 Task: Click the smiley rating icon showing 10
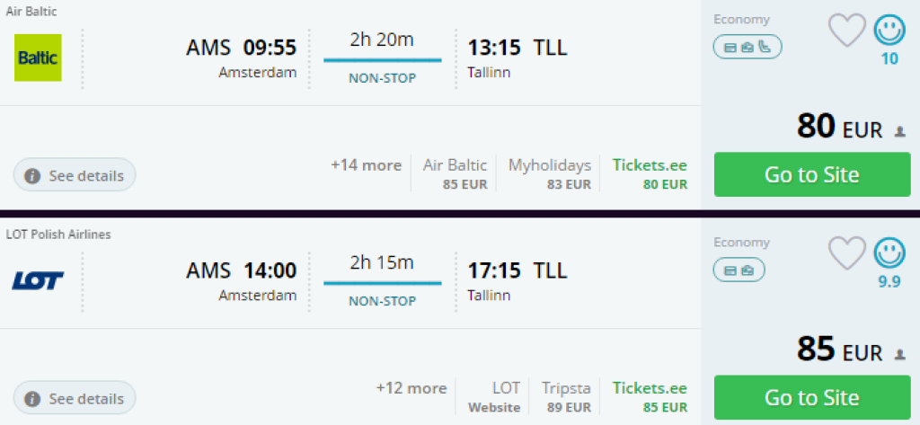coord(889,30)
